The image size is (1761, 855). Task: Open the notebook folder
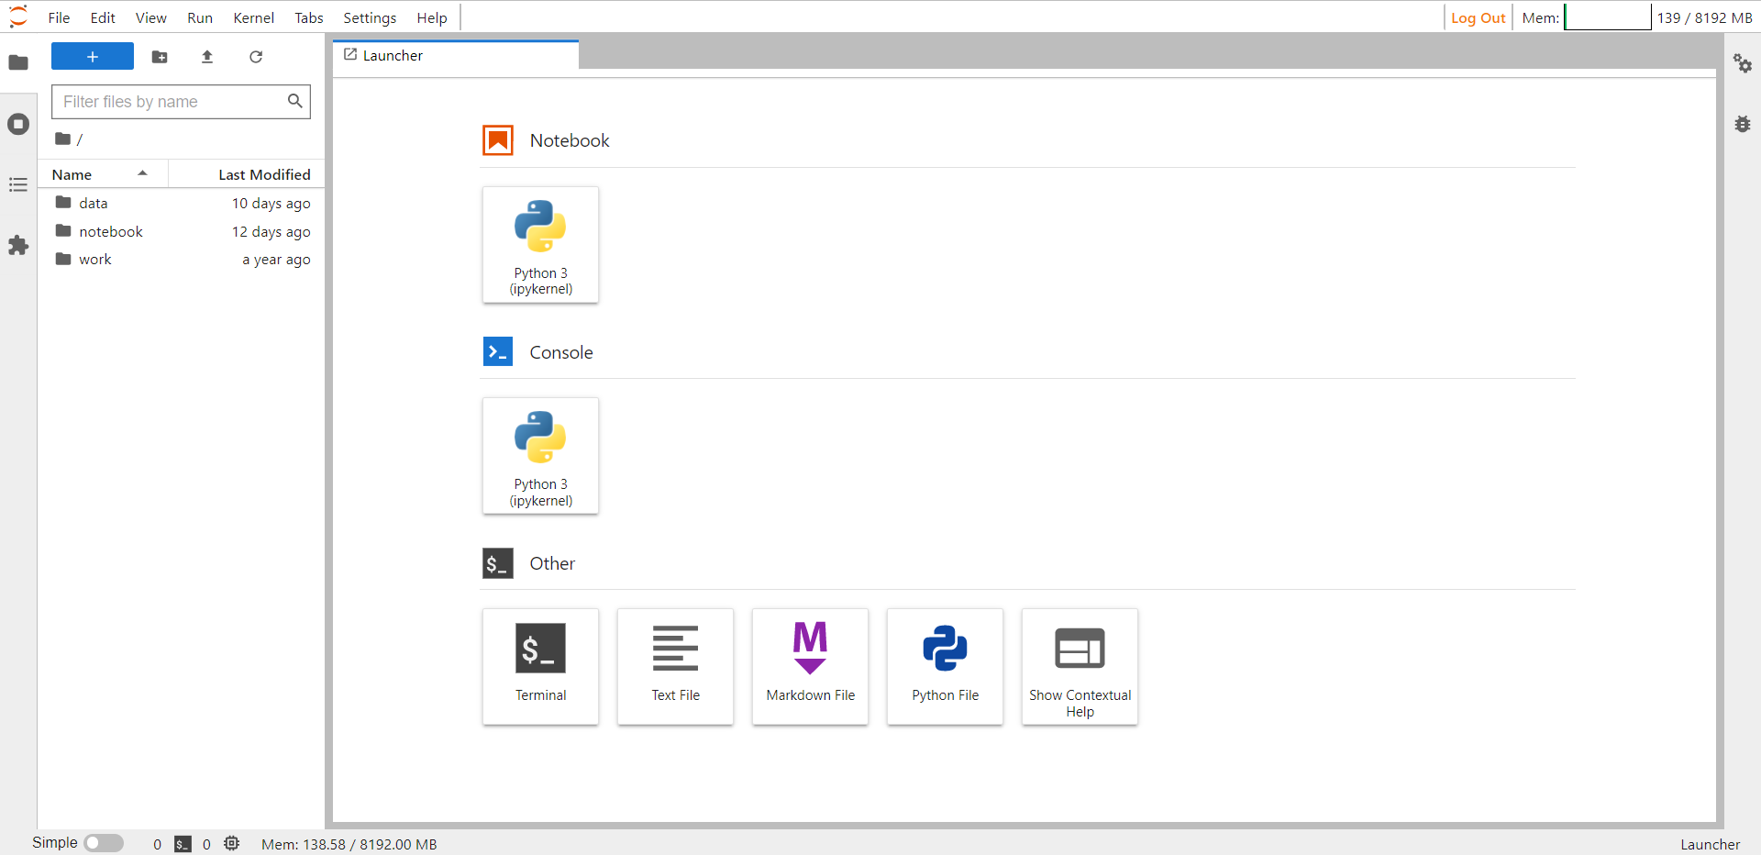(x=111, y=231)
